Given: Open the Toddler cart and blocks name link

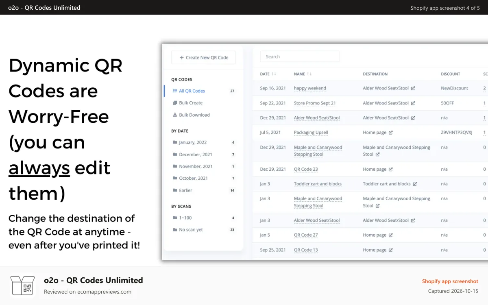Looking at the screenshot, I should pos(318,184).
